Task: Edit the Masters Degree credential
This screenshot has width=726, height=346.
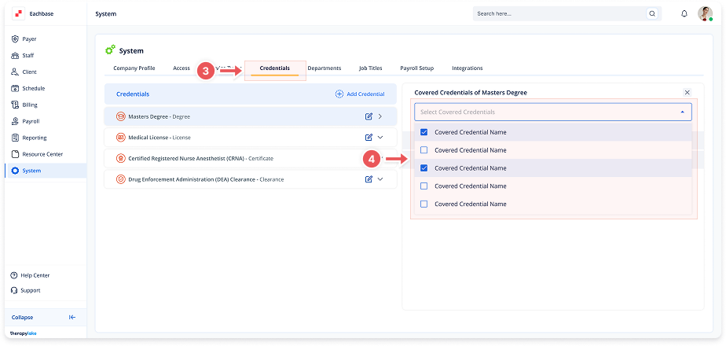Action: coord(368,116)
